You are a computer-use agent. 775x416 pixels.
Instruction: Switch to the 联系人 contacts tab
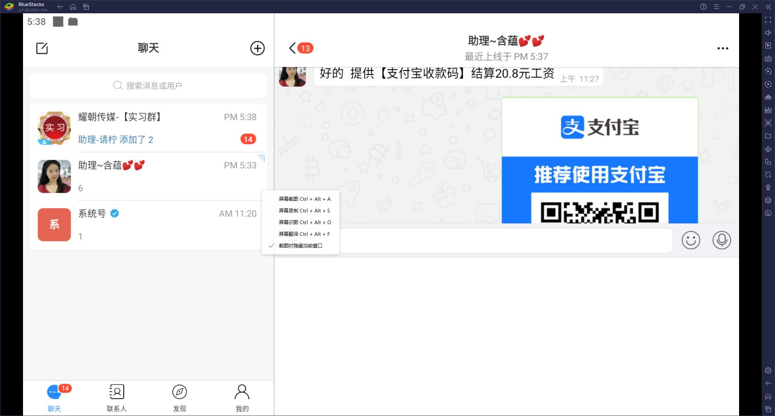coord(117,398)
